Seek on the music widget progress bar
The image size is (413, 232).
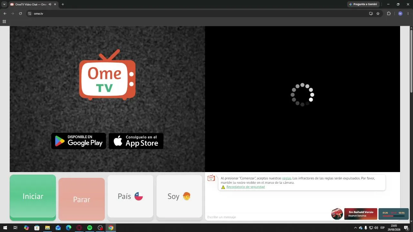pos(393,216)
